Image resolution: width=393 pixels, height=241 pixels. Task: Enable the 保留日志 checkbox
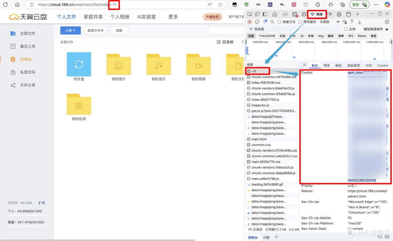click(x=279, y=22)
